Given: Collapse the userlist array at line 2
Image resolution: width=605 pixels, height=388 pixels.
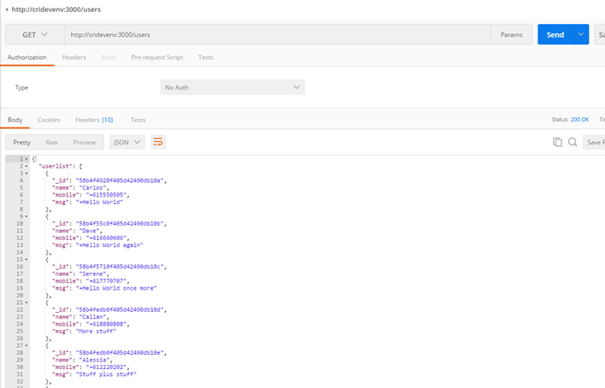Looking at the screenshot, I should (x=26, y=166).
